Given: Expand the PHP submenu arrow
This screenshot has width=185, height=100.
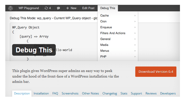Looking at the screenshot, I should point(135,57).
